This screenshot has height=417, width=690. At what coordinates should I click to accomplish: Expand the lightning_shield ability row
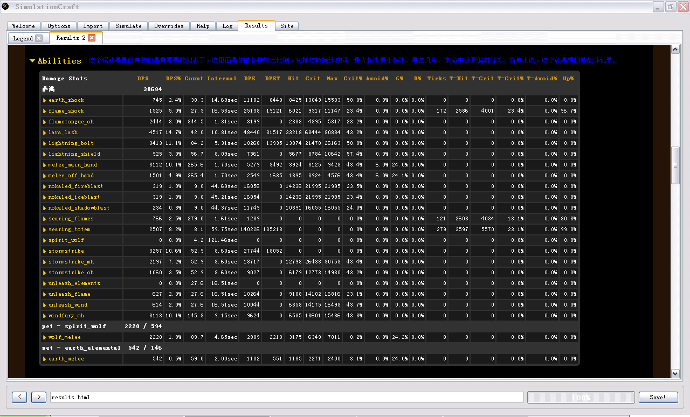45,154
